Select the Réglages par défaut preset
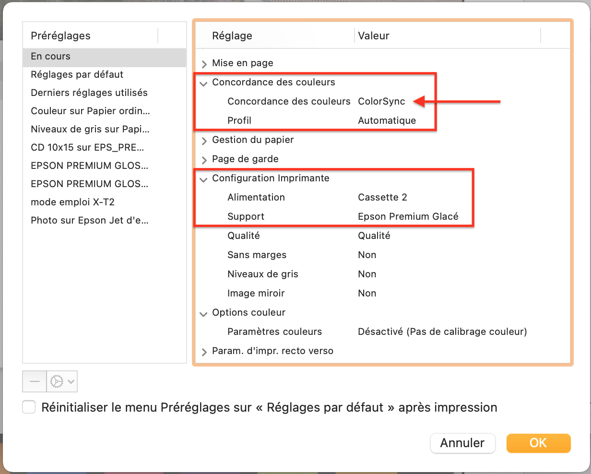591x474 pixels. 105,75
